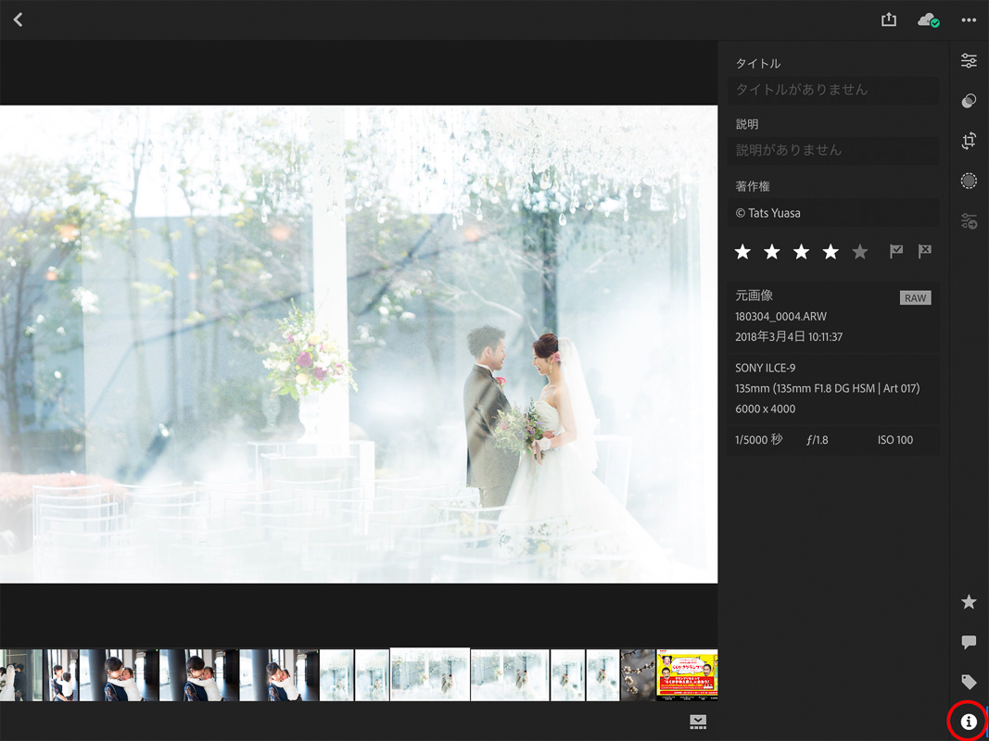Image resolution: width=989 pixels, height=741 pixels.
Task: Collapse the filmstrip with the bottom toggle
Action: (x=698, y=722)
